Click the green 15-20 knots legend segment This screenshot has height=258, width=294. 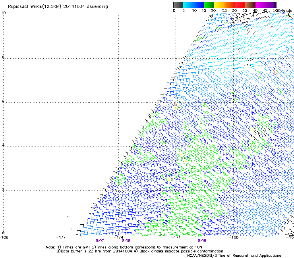tap(209, 5)
